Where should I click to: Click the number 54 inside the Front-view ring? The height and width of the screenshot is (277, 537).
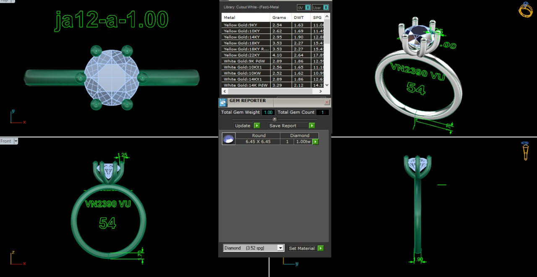(x=107, y=223)
